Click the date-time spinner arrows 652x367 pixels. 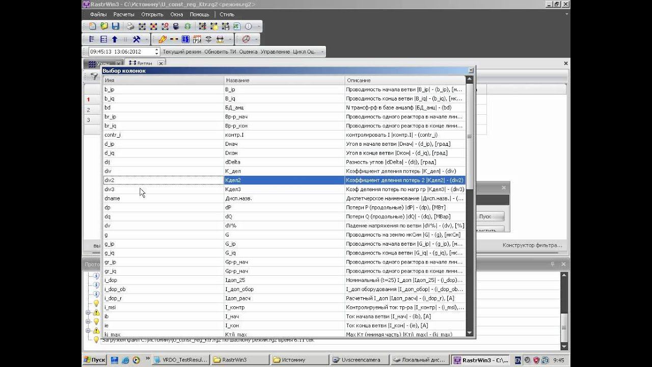point(157,51)
